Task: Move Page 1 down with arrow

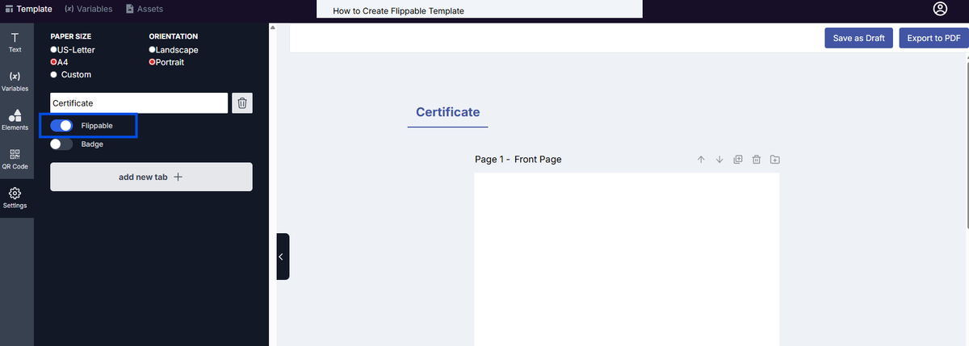Action: point(719,160)
